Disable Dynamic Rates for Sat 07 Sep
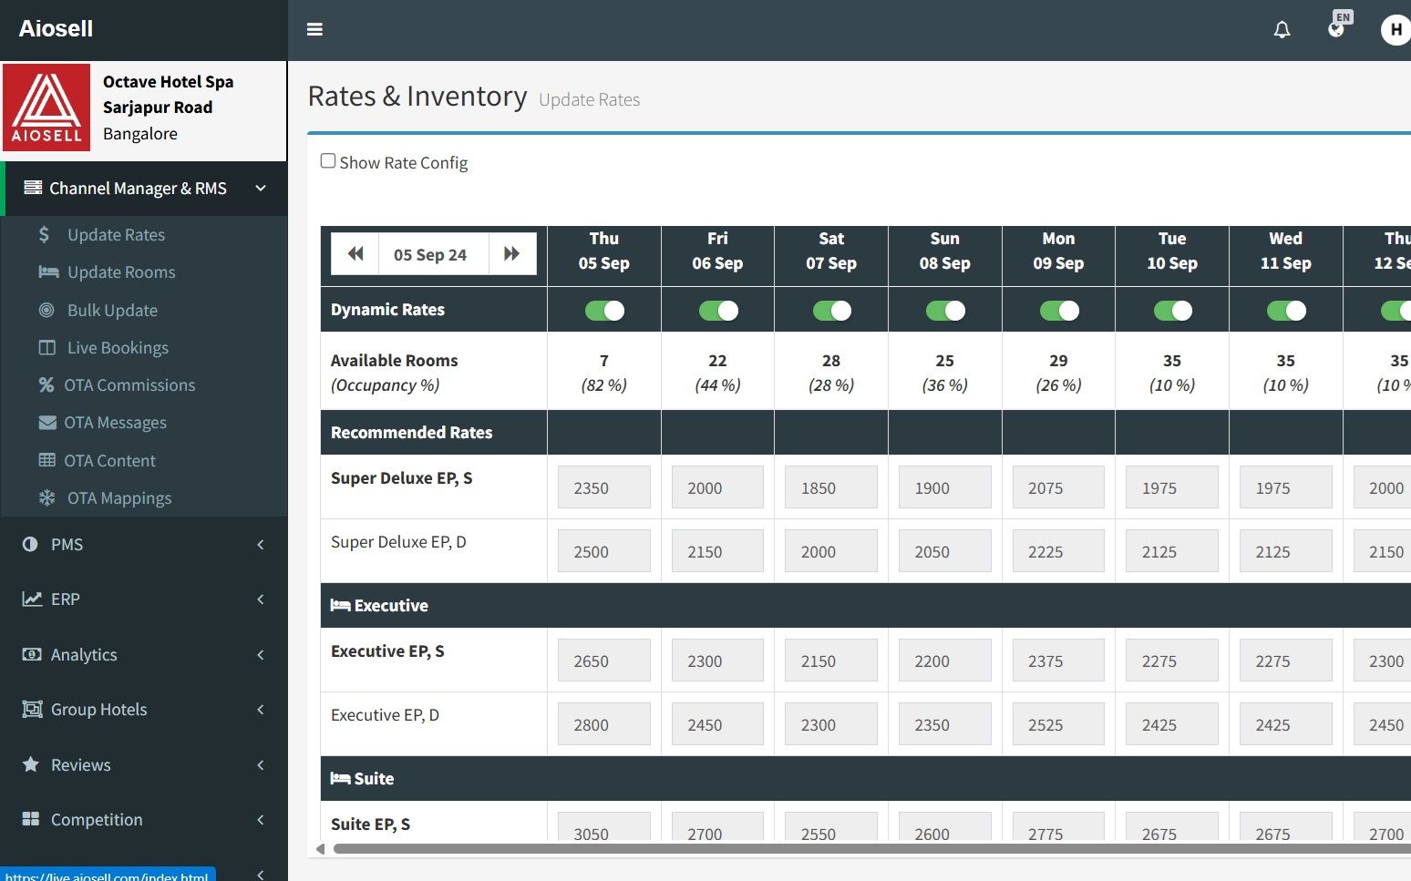The image size is (1411, 881). [x=831, y=311]
